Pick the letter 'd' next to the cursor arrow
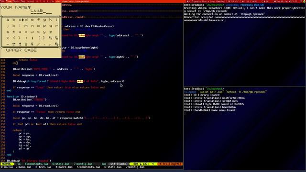Screen dimensions: 306x172 pos(26,20)
